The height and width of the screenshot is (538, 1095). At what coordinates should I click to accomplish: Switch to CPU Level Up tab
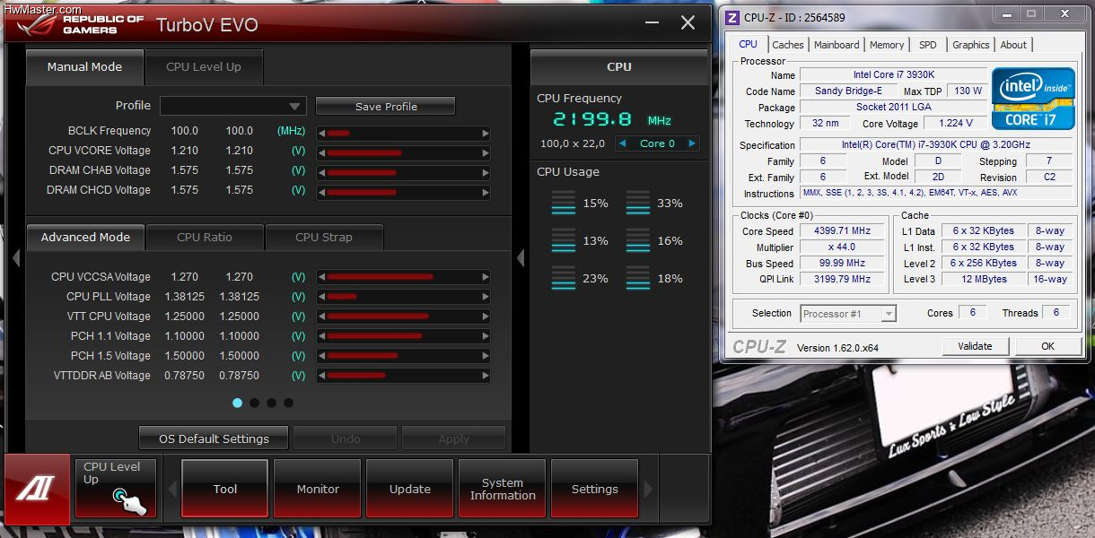(x=204, y=67)
